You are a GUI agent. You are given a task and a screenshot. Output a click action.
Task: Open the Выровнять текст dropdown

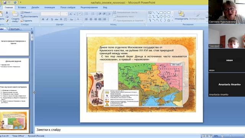[x=124, y=16]
